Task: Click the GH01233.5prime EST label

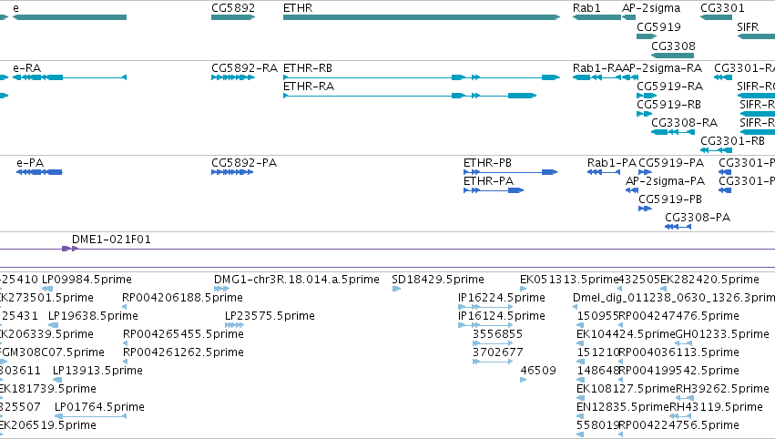Action: coord(722,334)
